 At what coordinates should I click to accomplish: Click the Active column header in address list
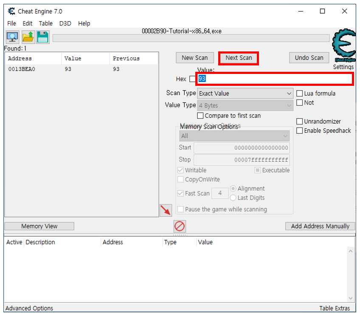click(14, 242)
